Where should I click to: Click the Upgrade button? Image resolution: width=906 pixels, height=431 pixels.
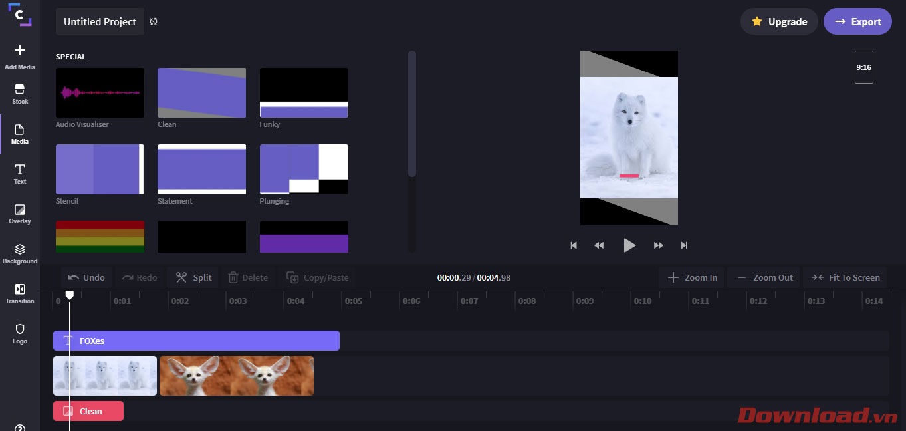(779, 21)
